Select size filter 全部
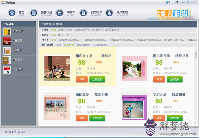Screen dimensions: 199x138 54,40
